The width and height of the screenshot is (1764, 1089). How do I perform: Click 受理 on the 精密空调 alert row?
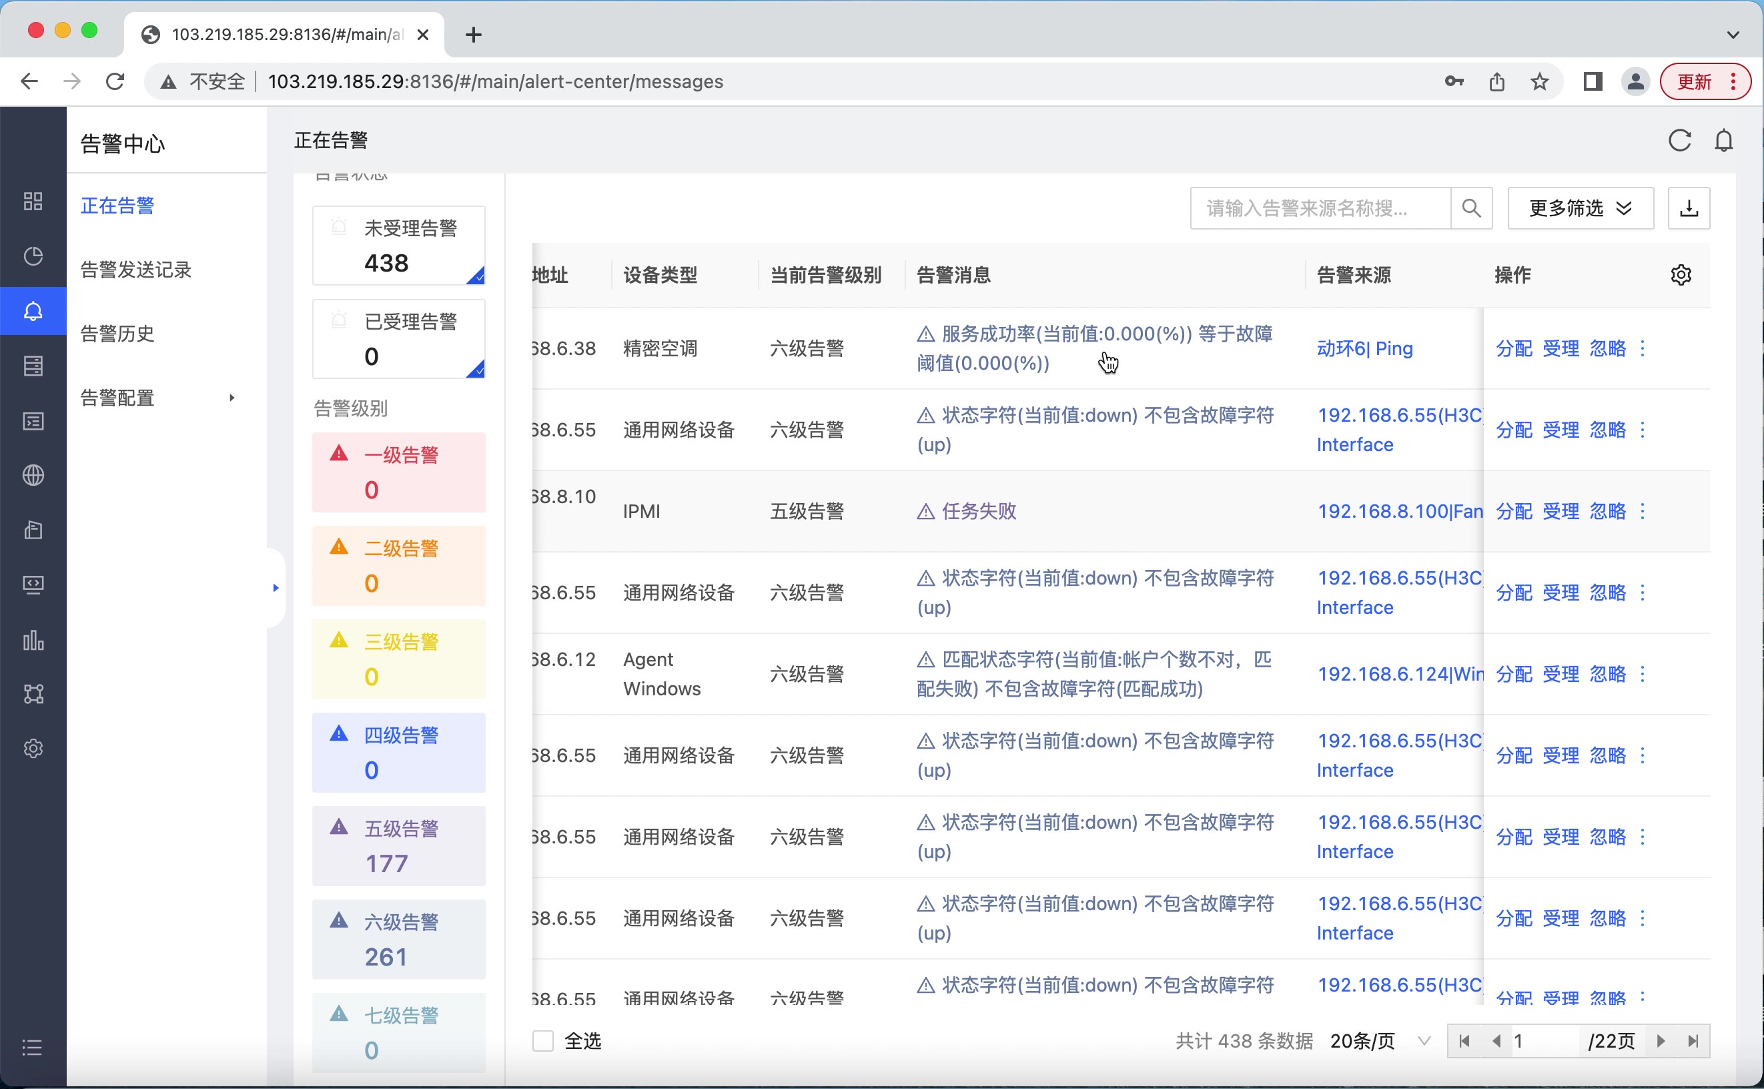click(x=1561, y=348)
